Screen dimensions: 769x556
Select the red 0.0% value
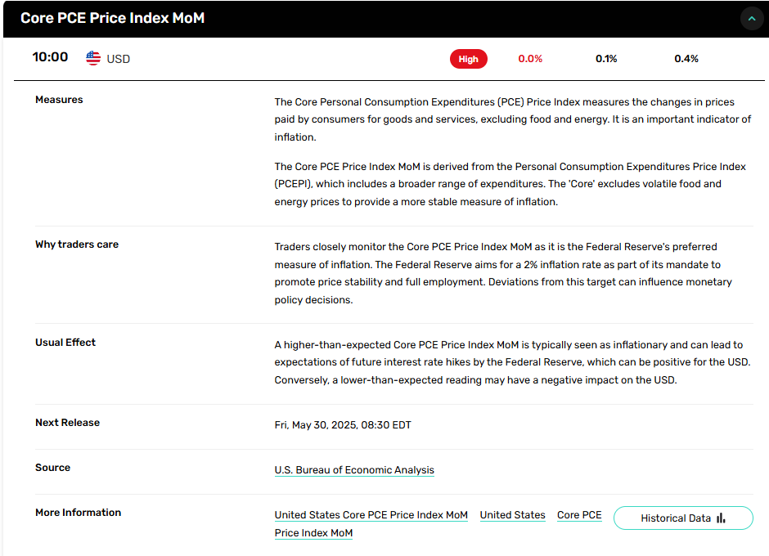[530, 59]
